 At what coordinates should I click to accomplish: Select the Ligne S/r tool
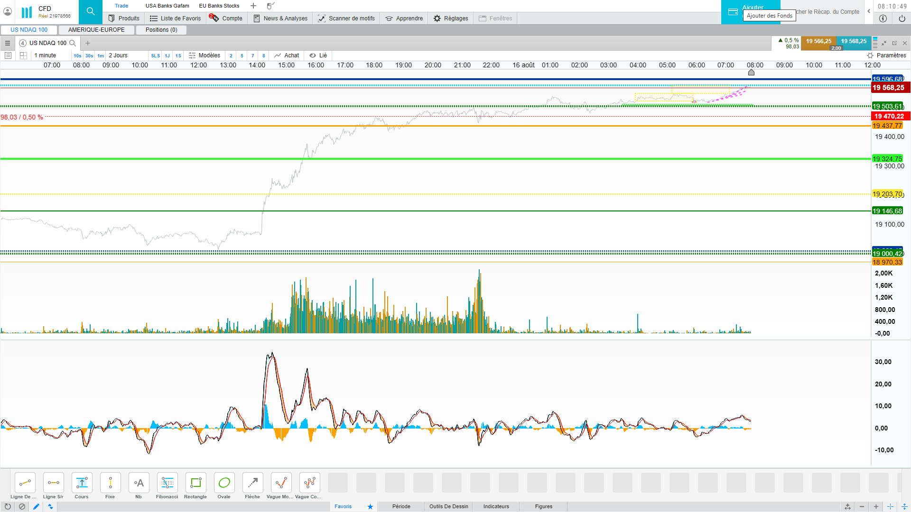click(x=53, y=483)
